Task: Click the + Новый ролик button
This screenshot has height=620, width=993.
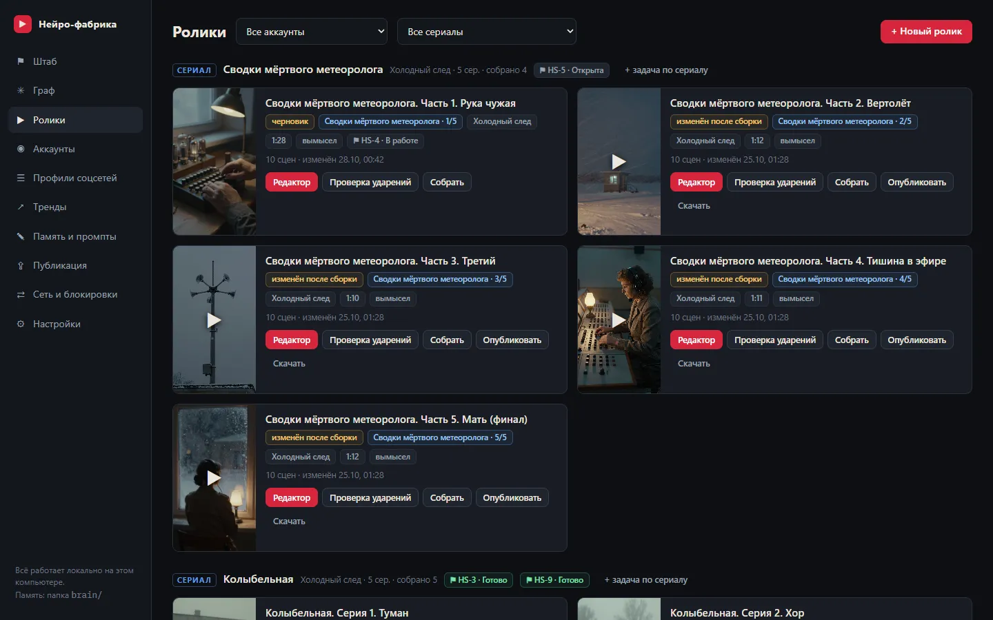Action: (x=926, y=32)
